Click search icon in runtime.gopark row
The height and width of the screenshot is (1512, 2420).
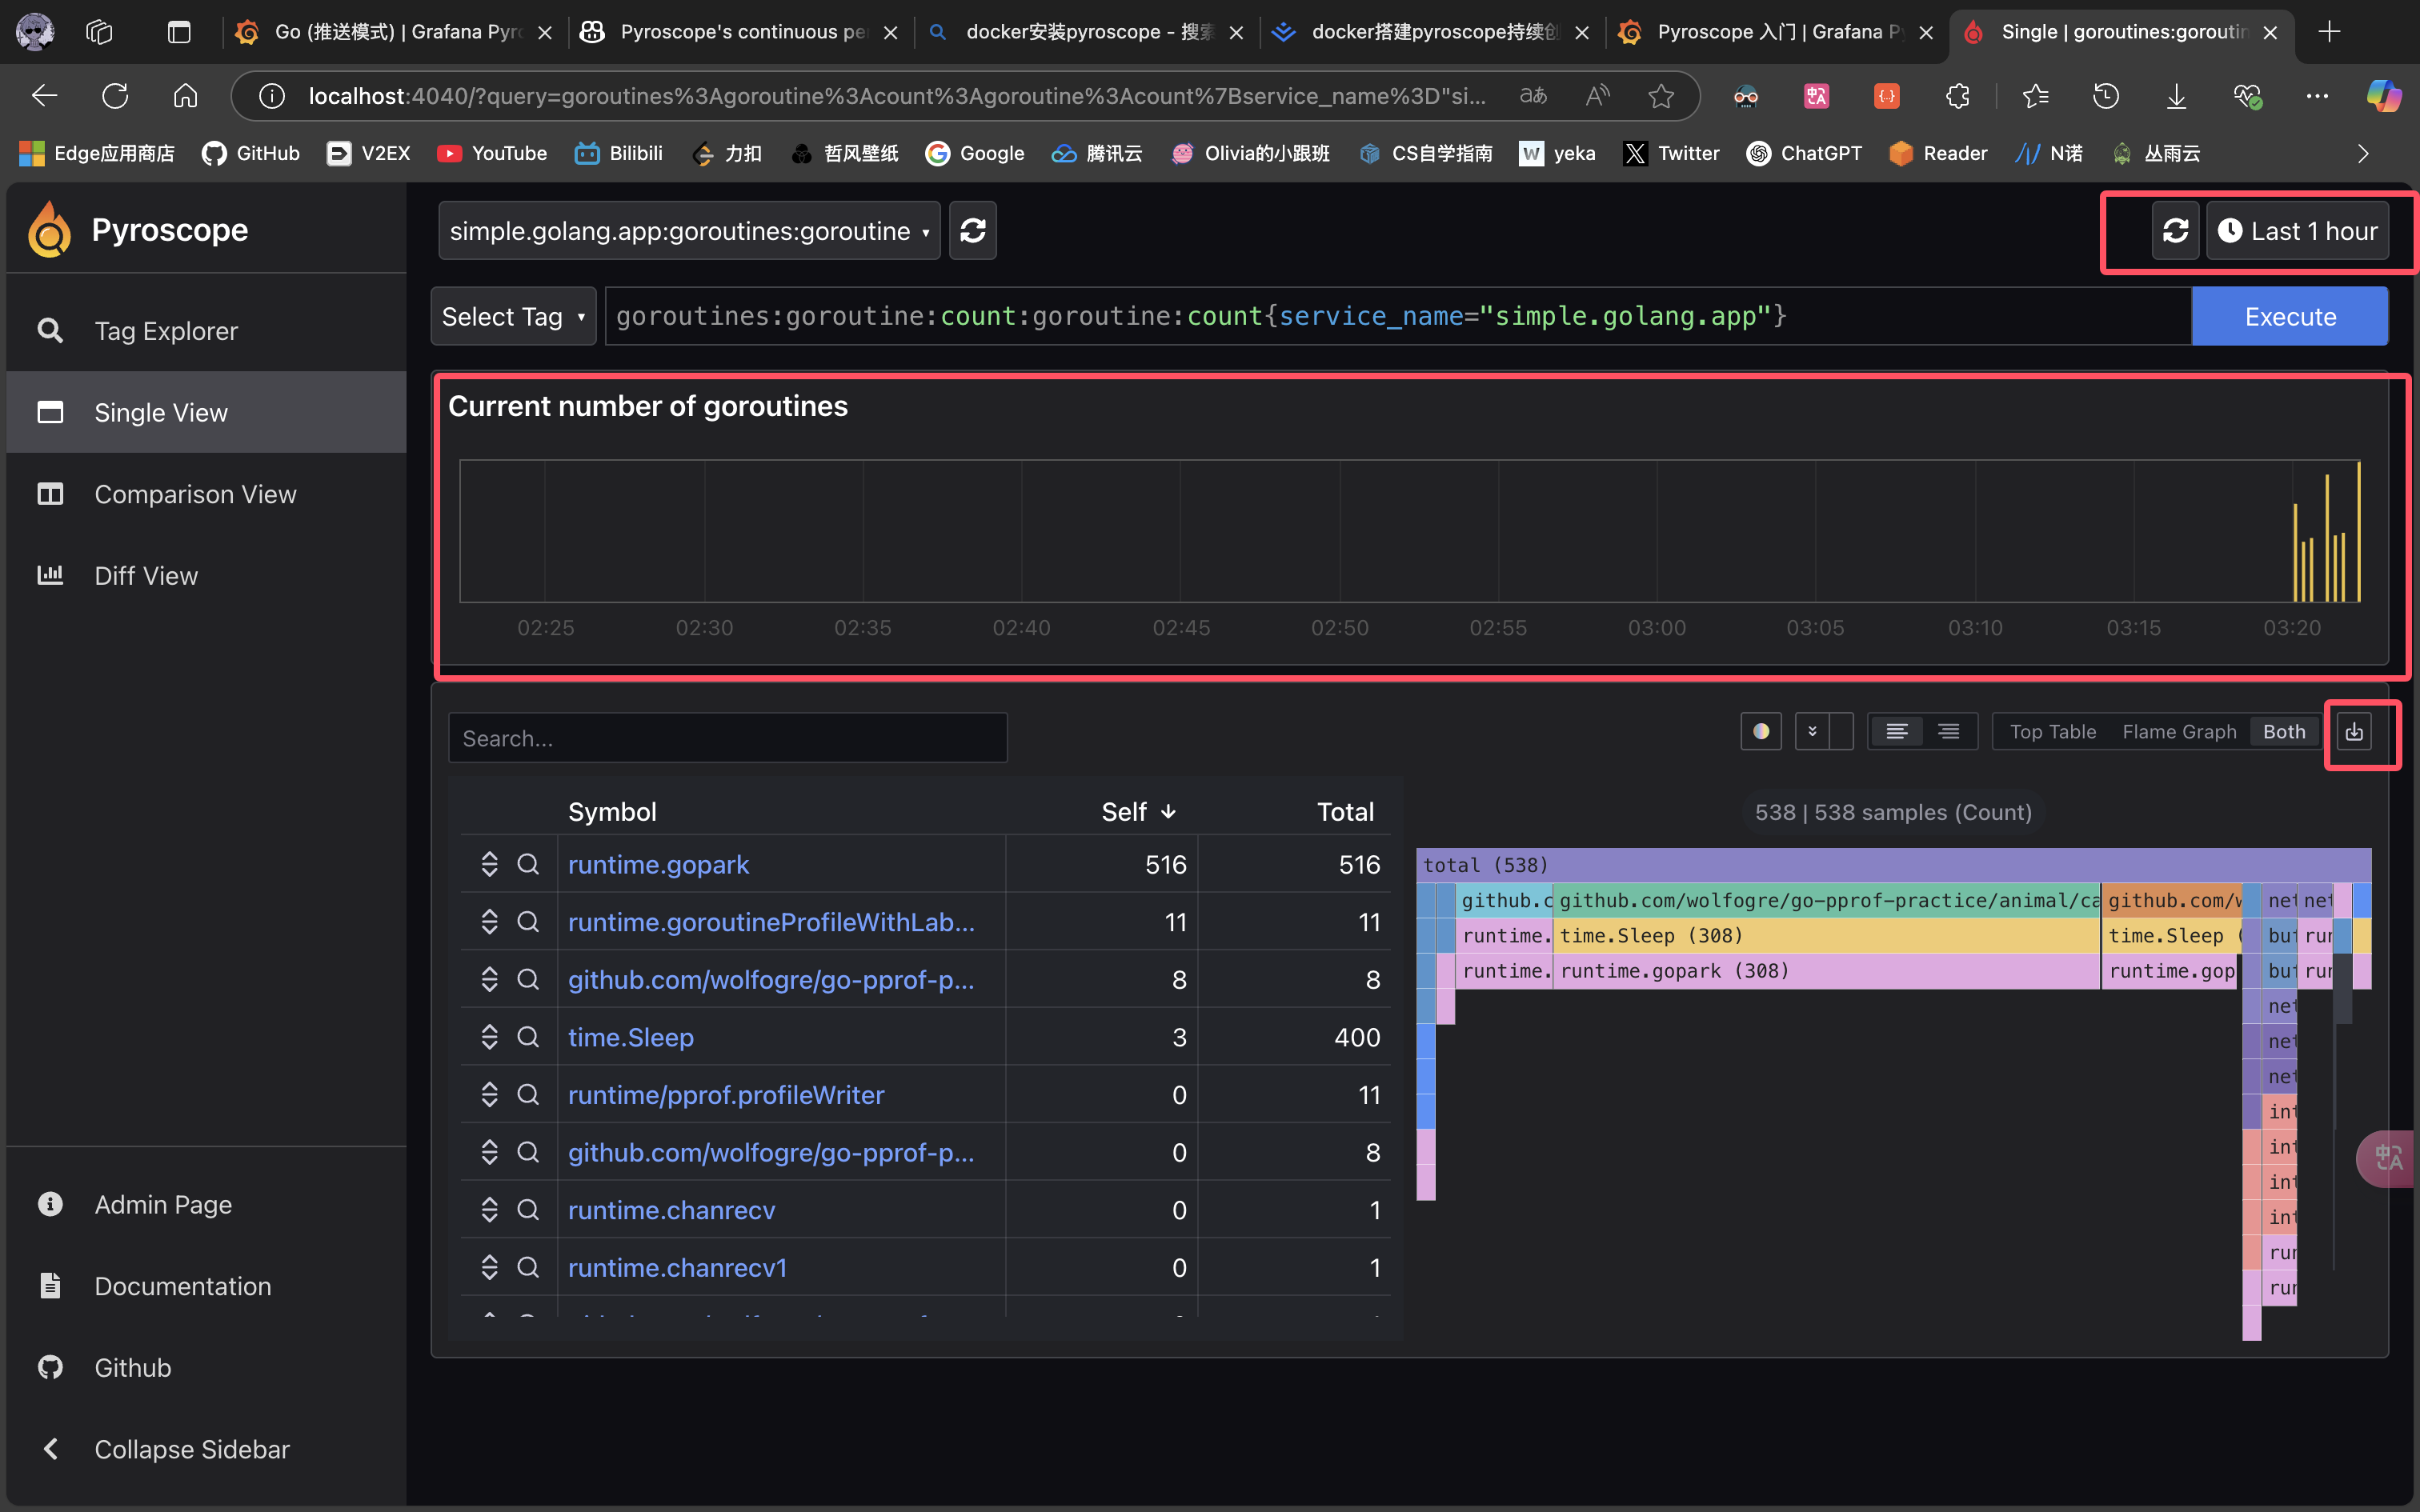[x=528, y=864]
